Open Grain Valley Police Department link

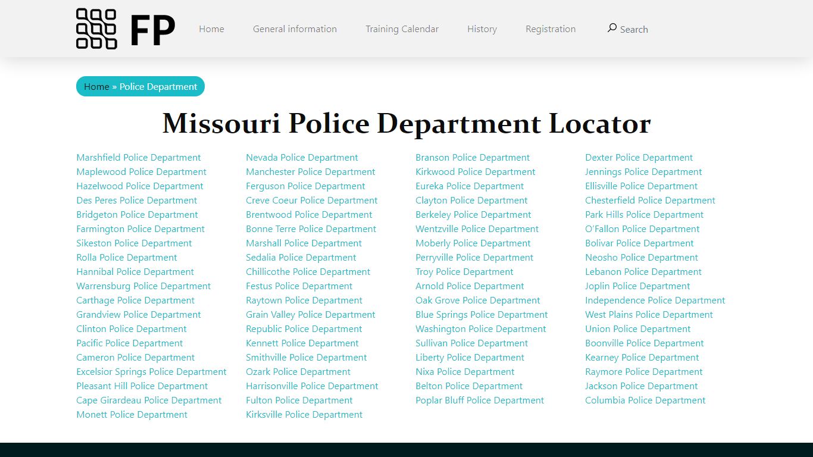pos(311,315)
